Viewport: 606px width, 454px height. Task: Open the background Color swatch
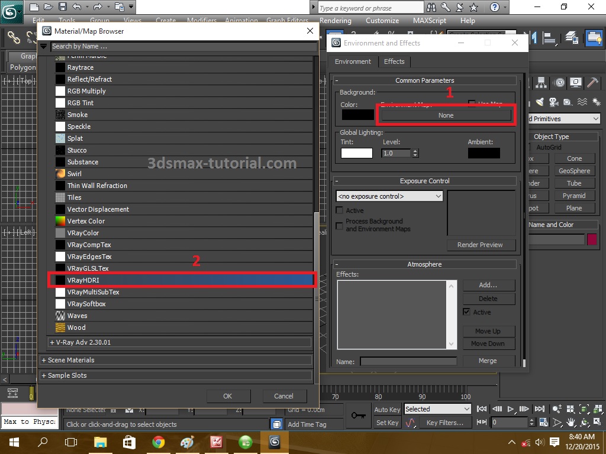pos(358,115)
